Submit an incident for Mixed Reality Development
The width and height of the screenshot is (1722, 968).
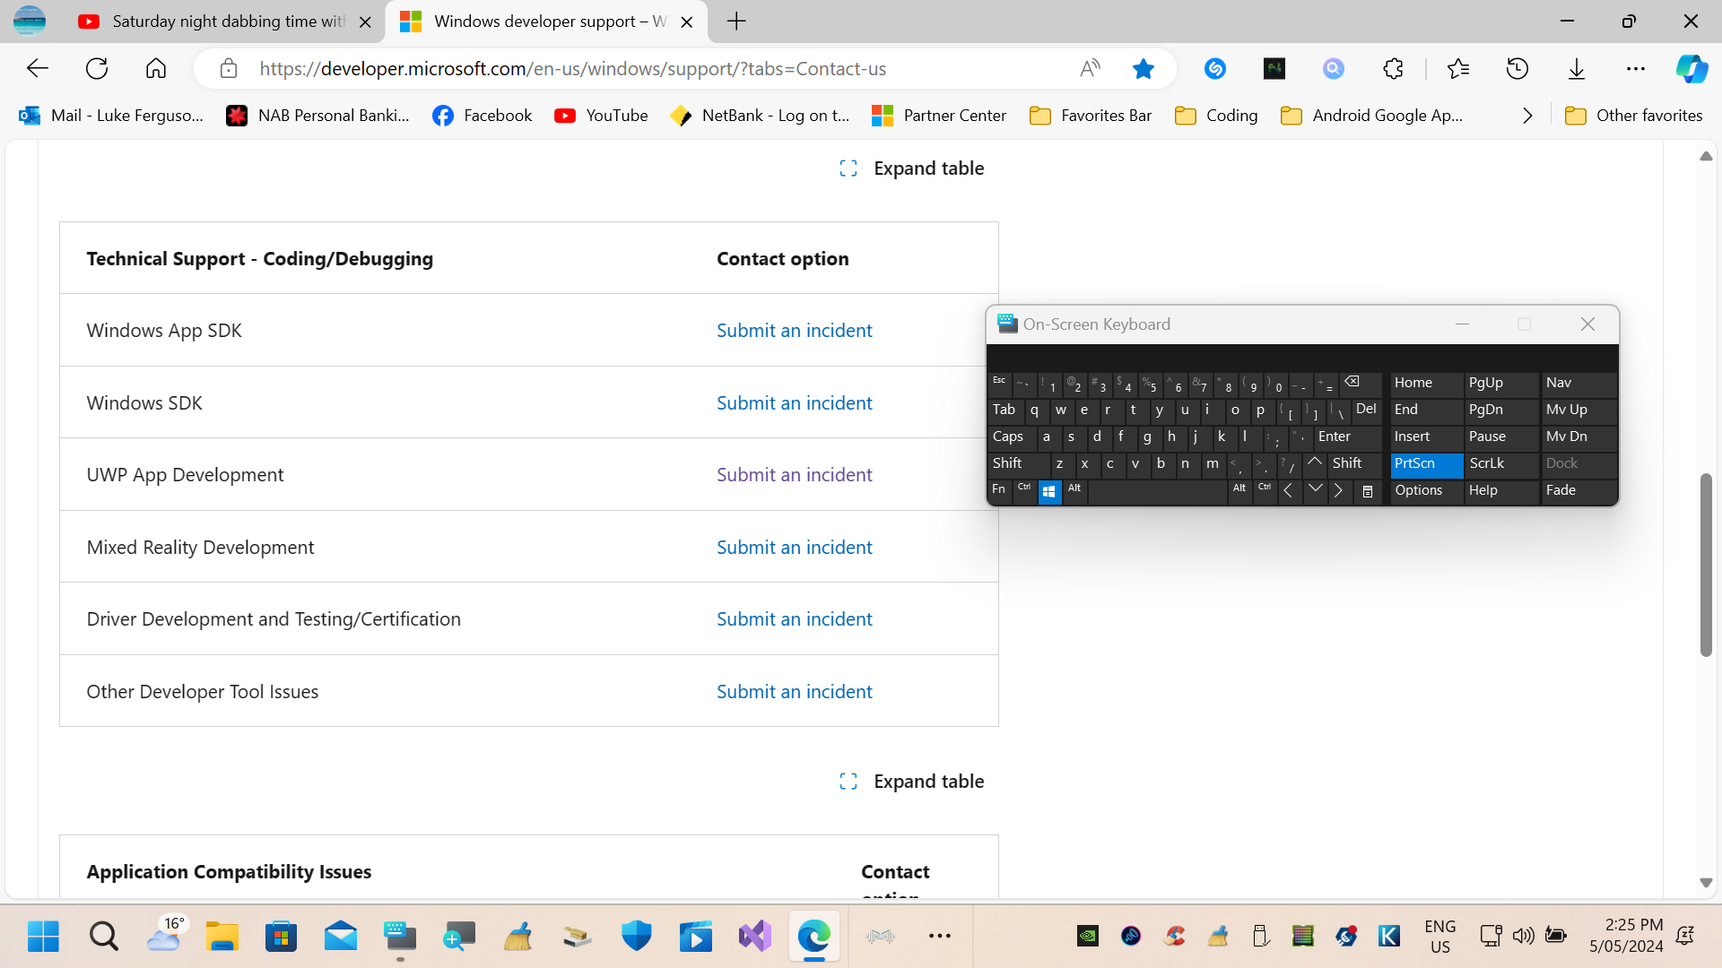point(794,548)
